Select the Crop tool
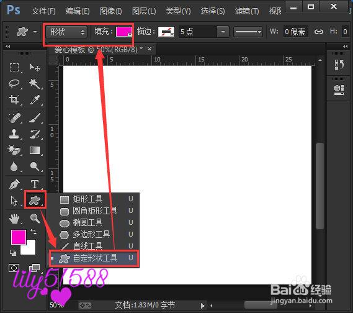The image size is (353, 313). click(x=14, y=99)
